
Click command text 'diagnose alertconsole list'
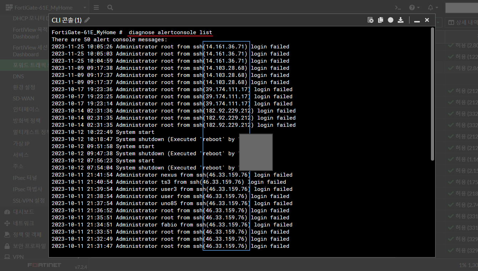click(x=171, y=32)
